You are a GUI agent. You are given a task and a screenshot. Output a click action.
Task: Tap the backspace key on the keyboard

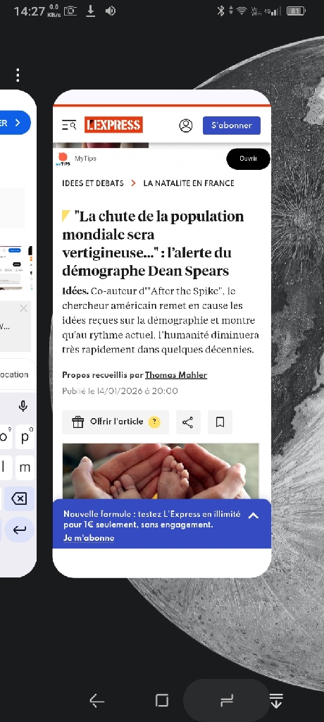pos(19,498)
